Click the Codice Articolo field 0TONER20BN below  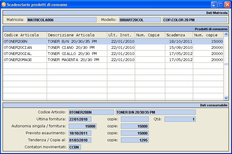[91, 112]
